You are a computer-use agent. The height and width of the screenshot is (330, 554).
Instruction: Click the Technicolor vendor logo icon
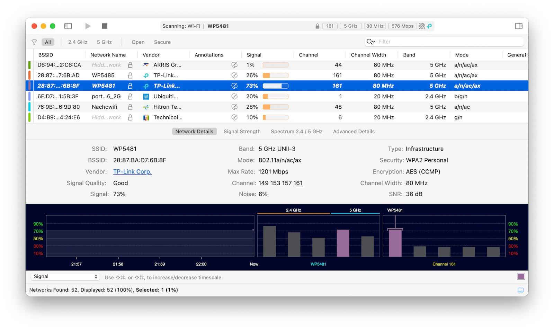(146, 117)
